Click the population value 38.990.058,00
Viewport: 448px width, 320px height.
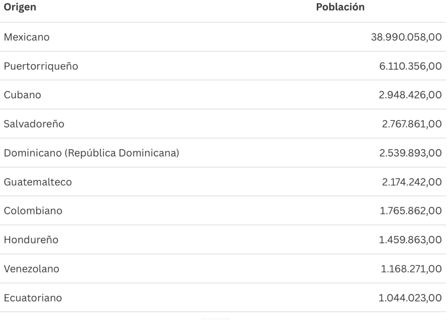tap(406, 37)
